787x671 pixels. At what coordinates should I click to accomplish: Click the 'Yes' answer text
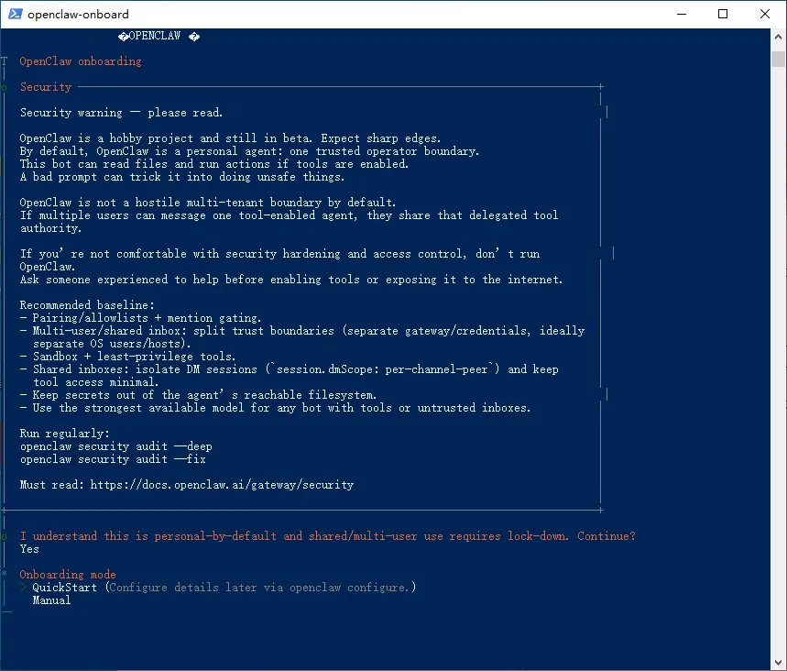[x=29, y=549]
